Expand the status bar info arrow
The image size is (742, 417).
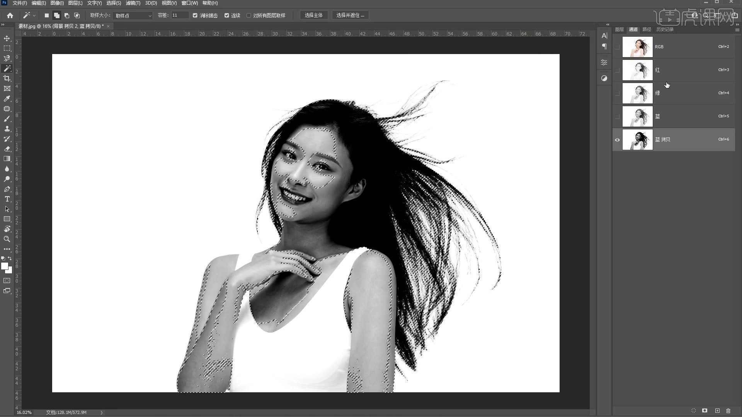[x=102, y=412]
